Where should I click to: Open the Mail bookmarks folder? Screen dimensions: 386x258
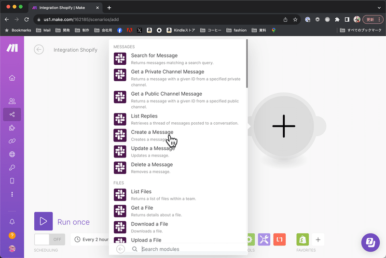[x=43, y=30]
